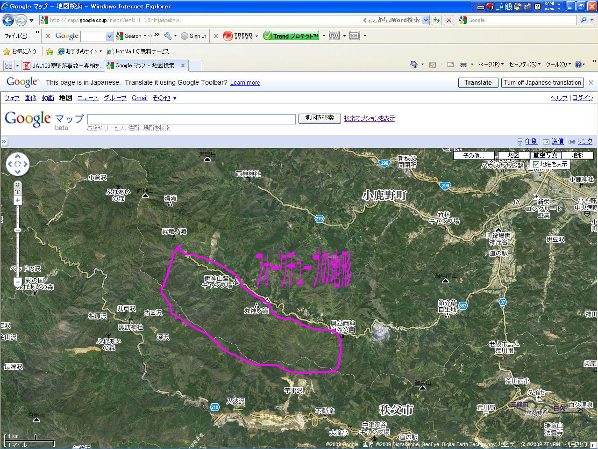This screenshot has width=598, height=449.
Task: Toggle the IME 般 conversion mode
Action: pyautogui.click(x=509, y=6)
